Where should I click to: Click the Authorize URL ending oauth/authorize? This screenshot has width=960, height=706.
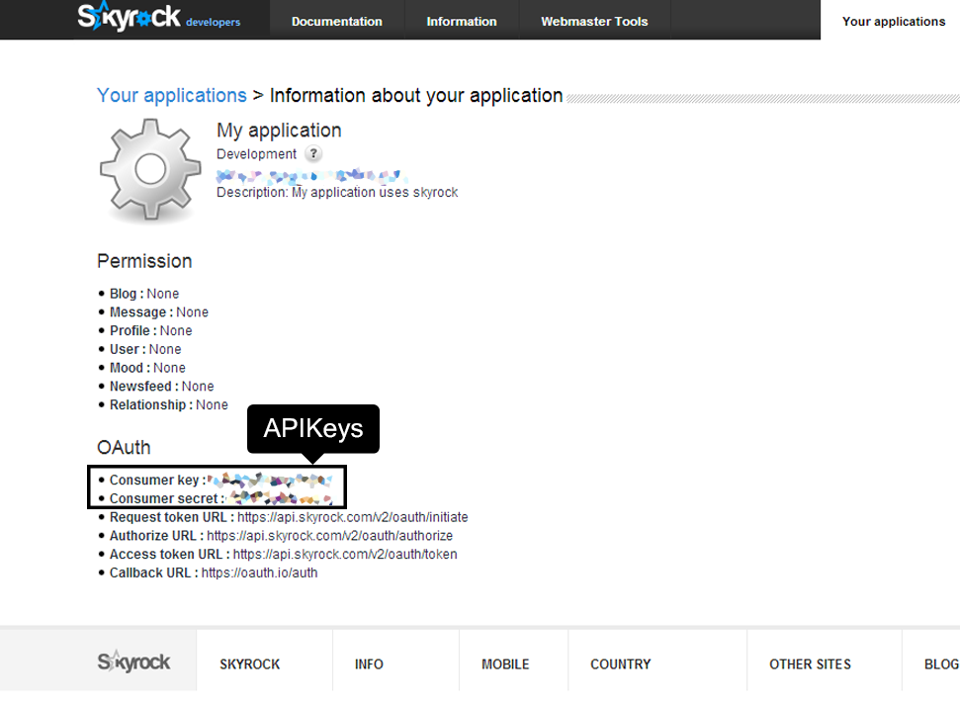click(330, 536)
